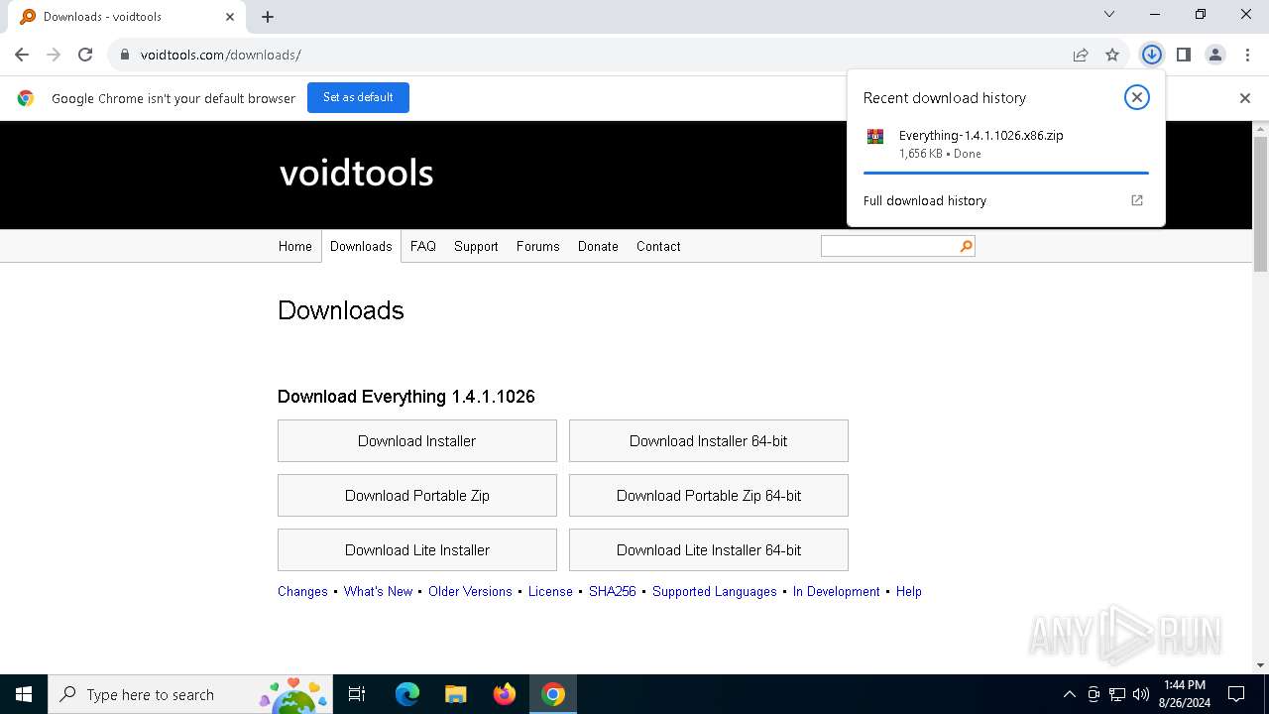Open the Windows Start menu
1269x714 pixels.
24,694
